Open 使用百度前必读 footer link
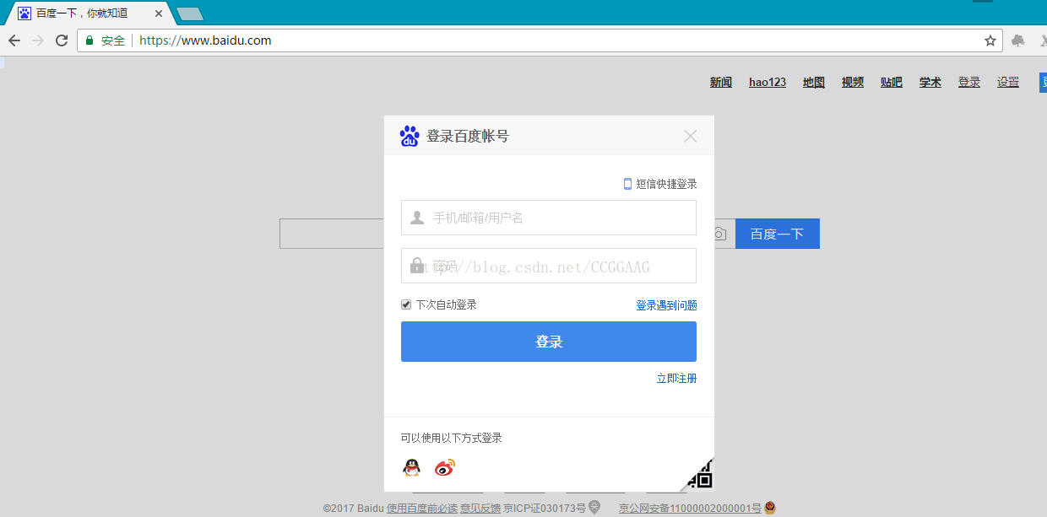1047x517 pixels. 422,508
